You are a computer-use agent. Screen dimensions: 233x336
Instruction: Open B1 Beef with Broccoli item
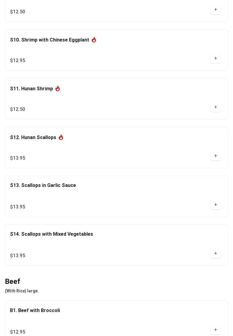click(35, 311)
